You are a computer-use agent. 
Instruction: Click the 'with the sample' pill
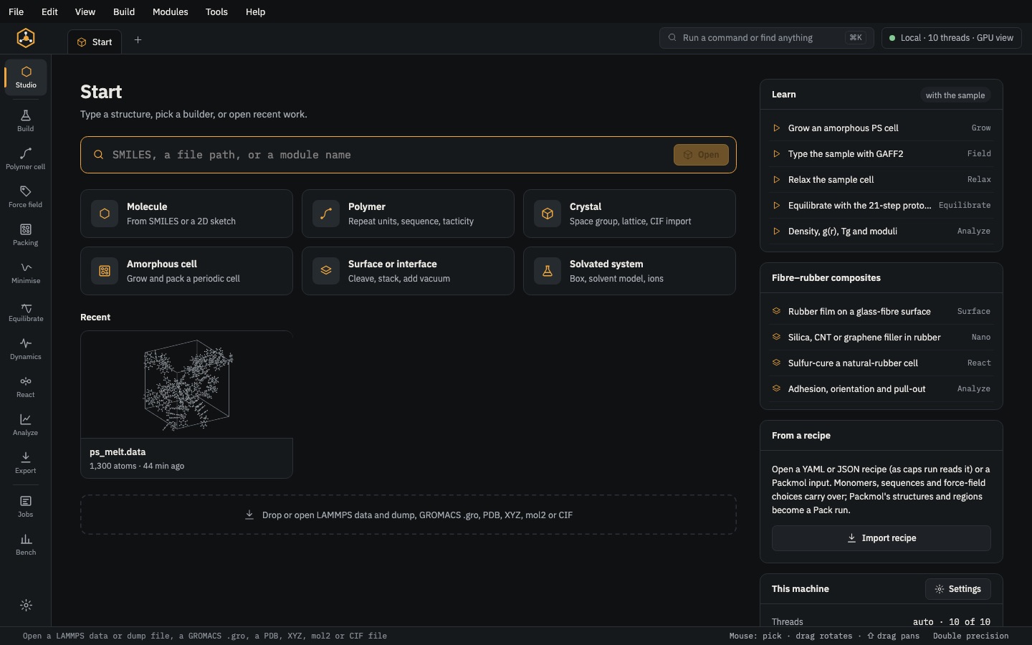pyautogui.click(x=955, y=95)
